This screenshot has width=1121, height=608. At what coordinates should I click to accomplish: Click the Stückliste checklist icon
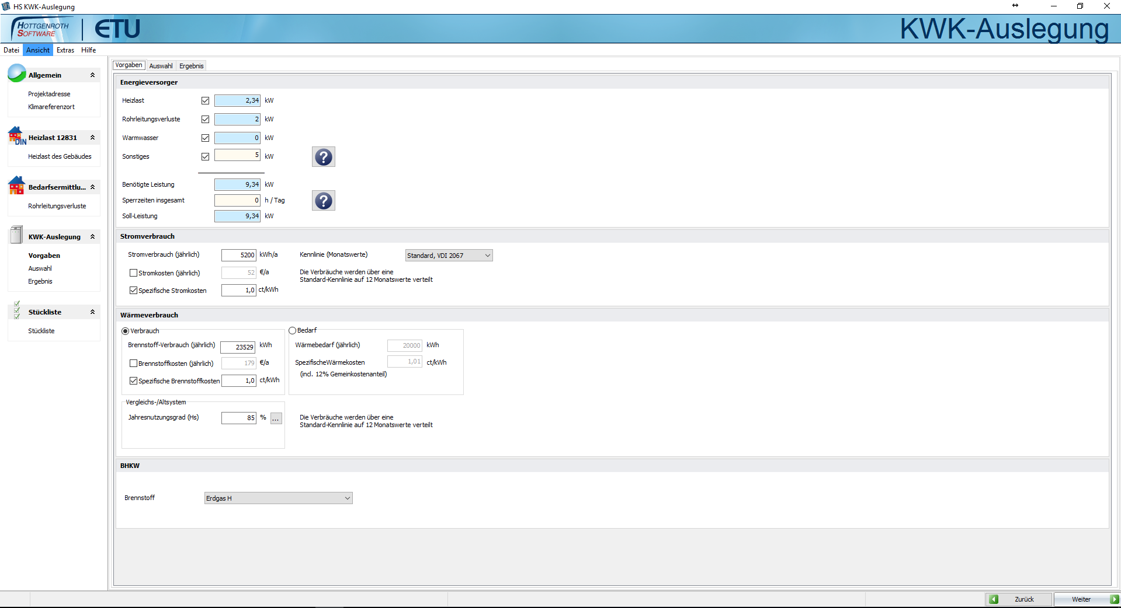[16, 310]
